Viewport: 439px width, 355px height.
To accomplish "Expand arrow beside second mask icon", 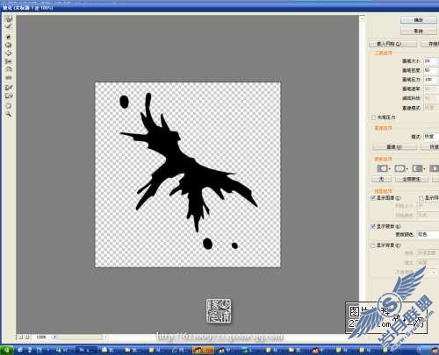I will pos(407,169).
